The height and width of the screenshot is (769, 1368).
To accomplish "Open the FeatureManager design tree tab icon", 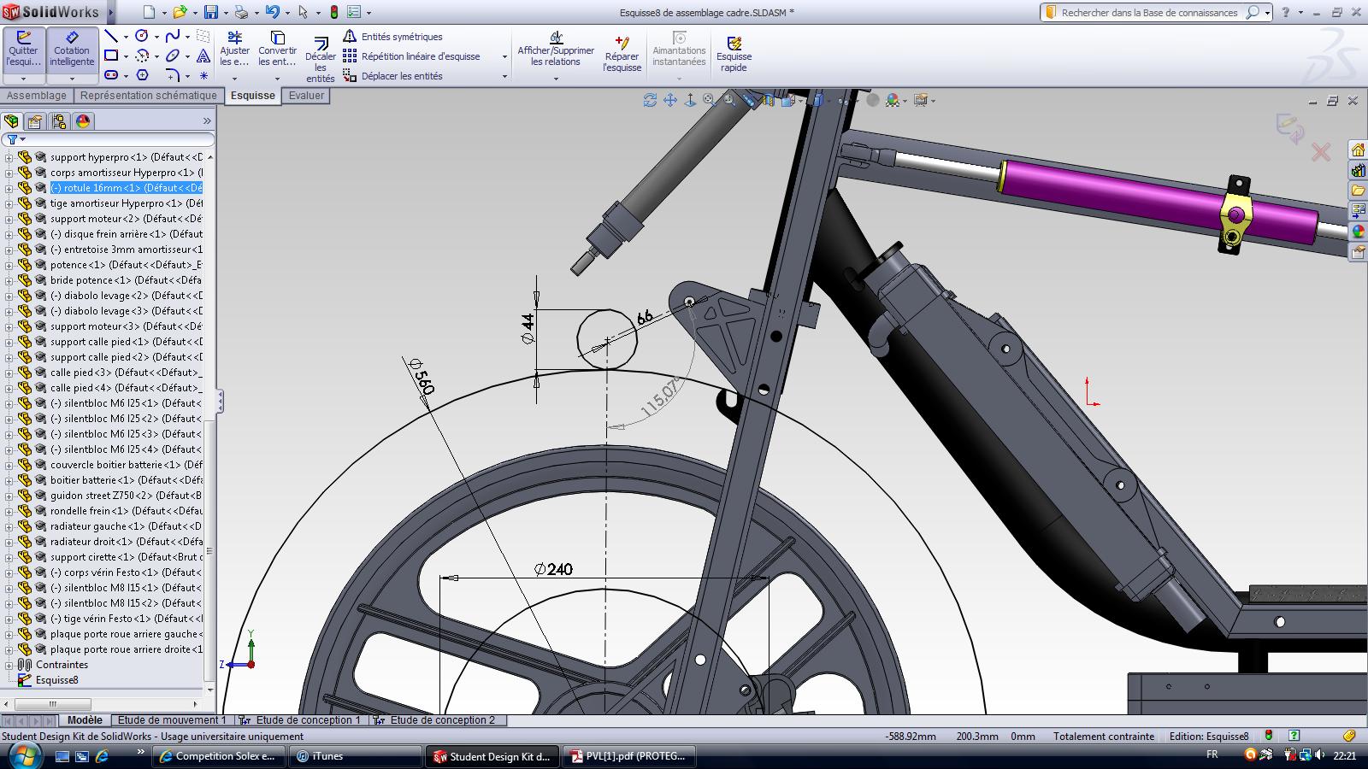I will click(x=11, y=121).
